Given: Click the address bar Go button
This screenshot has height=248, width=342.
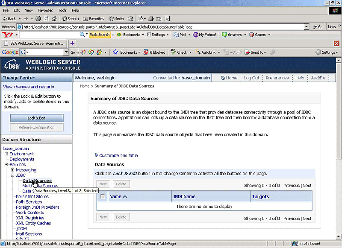Looking at the screenshot, I should click(x=318, y=27).
